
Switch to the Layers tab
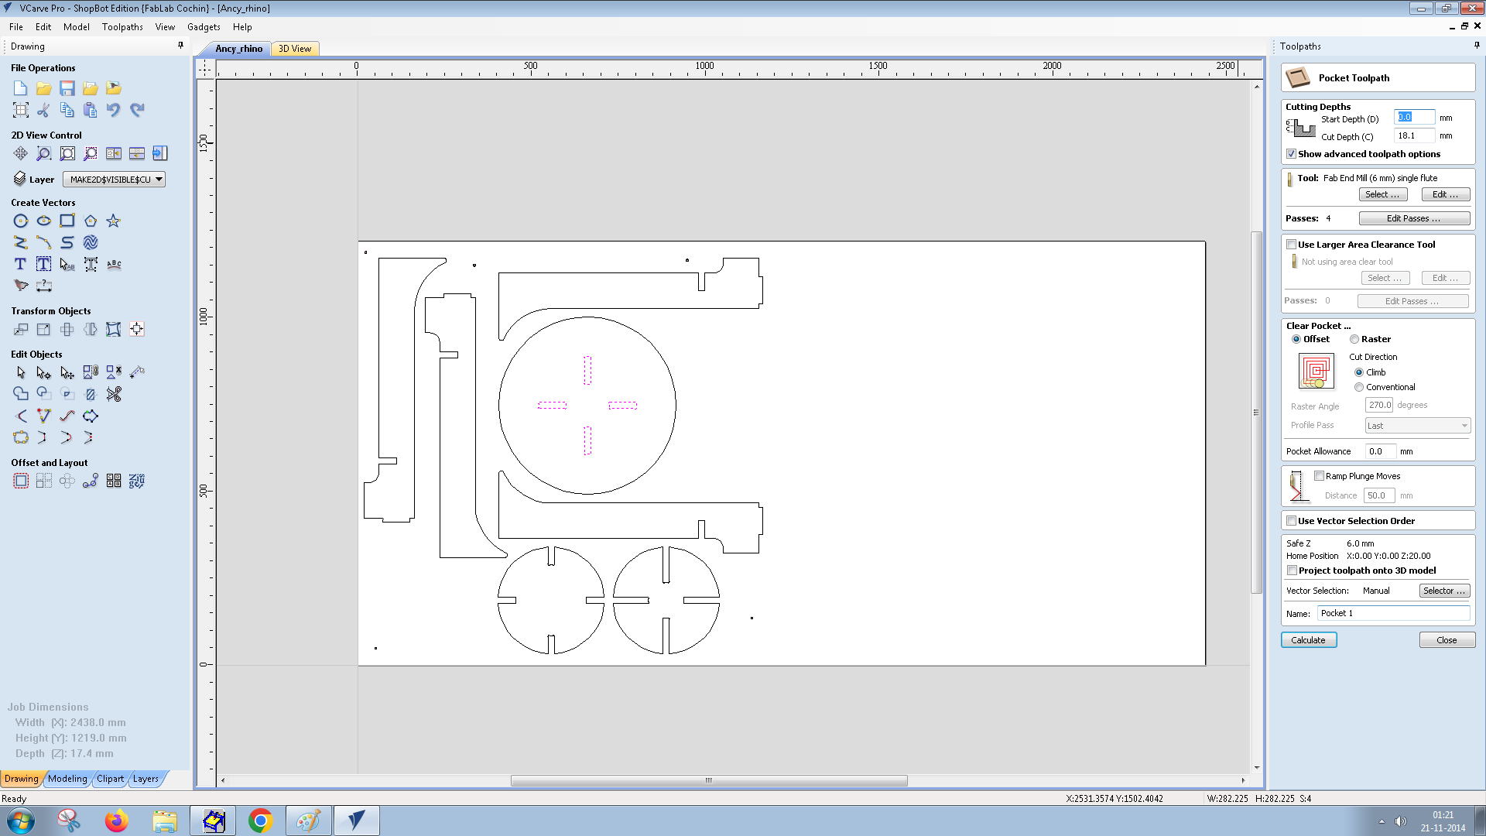pyautogui.click(x=146, y=779)
